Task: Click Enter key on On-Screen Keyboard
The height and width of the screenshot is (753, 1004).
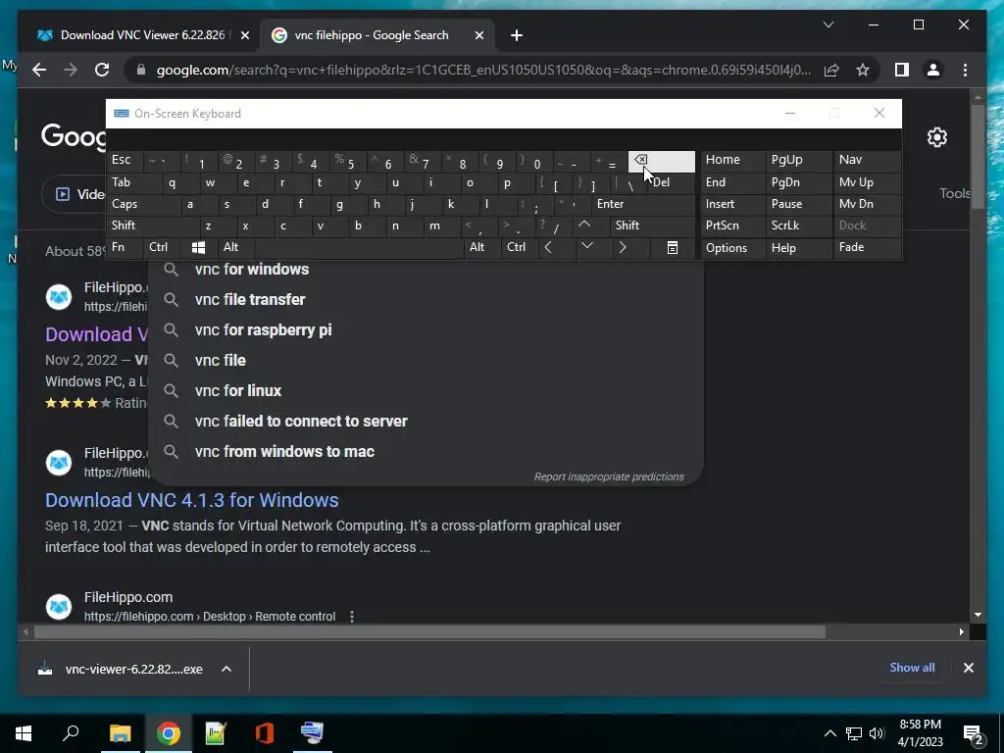Action: [643, 204]
